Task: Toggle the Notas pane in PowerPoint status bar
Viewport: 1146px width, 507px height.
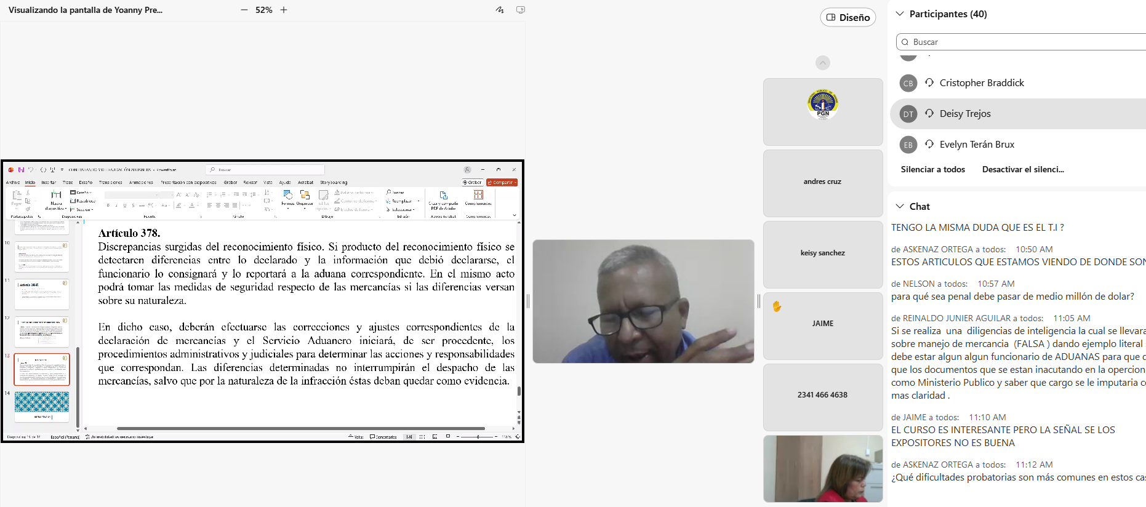Action: pos(356,437)
